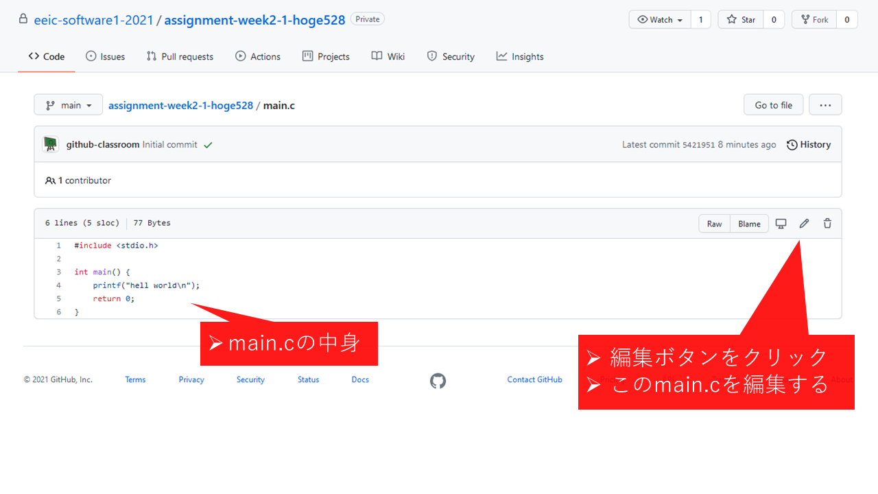
Task: Open History of commits
Action: pos(809,145)
